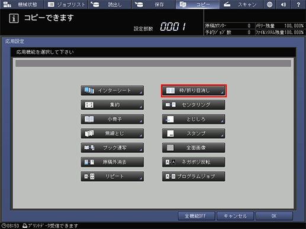306x229 pixels.
Task: Click the 原稿外消去 icon
Action: pyautogui.click(x=89, y=162)
